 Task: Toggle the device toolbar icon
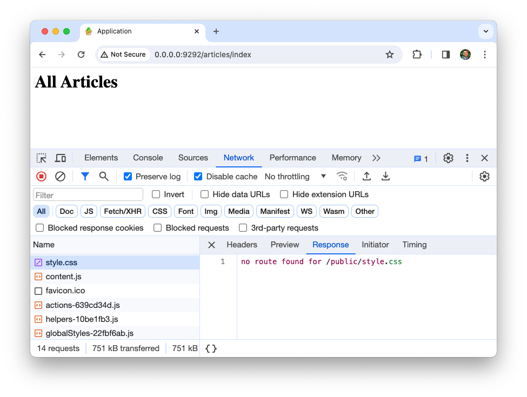click(x=61, y=158)
